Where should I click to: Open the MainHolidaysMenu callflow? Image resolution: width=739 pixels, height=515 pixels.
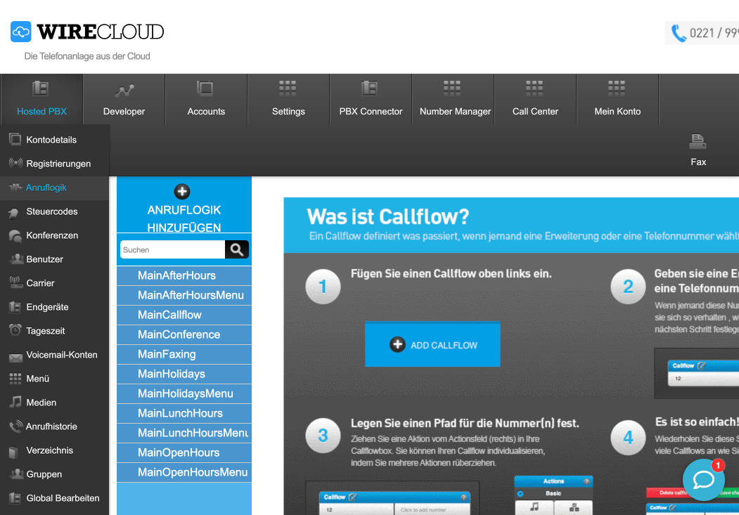pyautogui.click(x=185, y=393)
